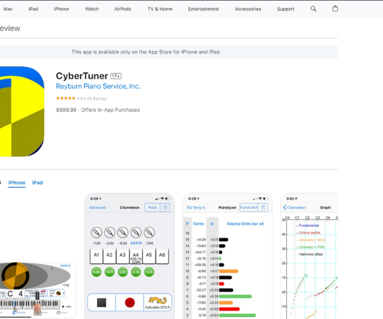Open the shopping bag icon

pyautogui.click(x=335, y=9)
